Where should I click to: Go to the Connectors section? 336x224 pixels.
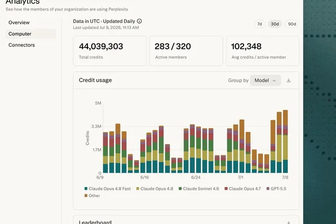(x=21, y=45)
